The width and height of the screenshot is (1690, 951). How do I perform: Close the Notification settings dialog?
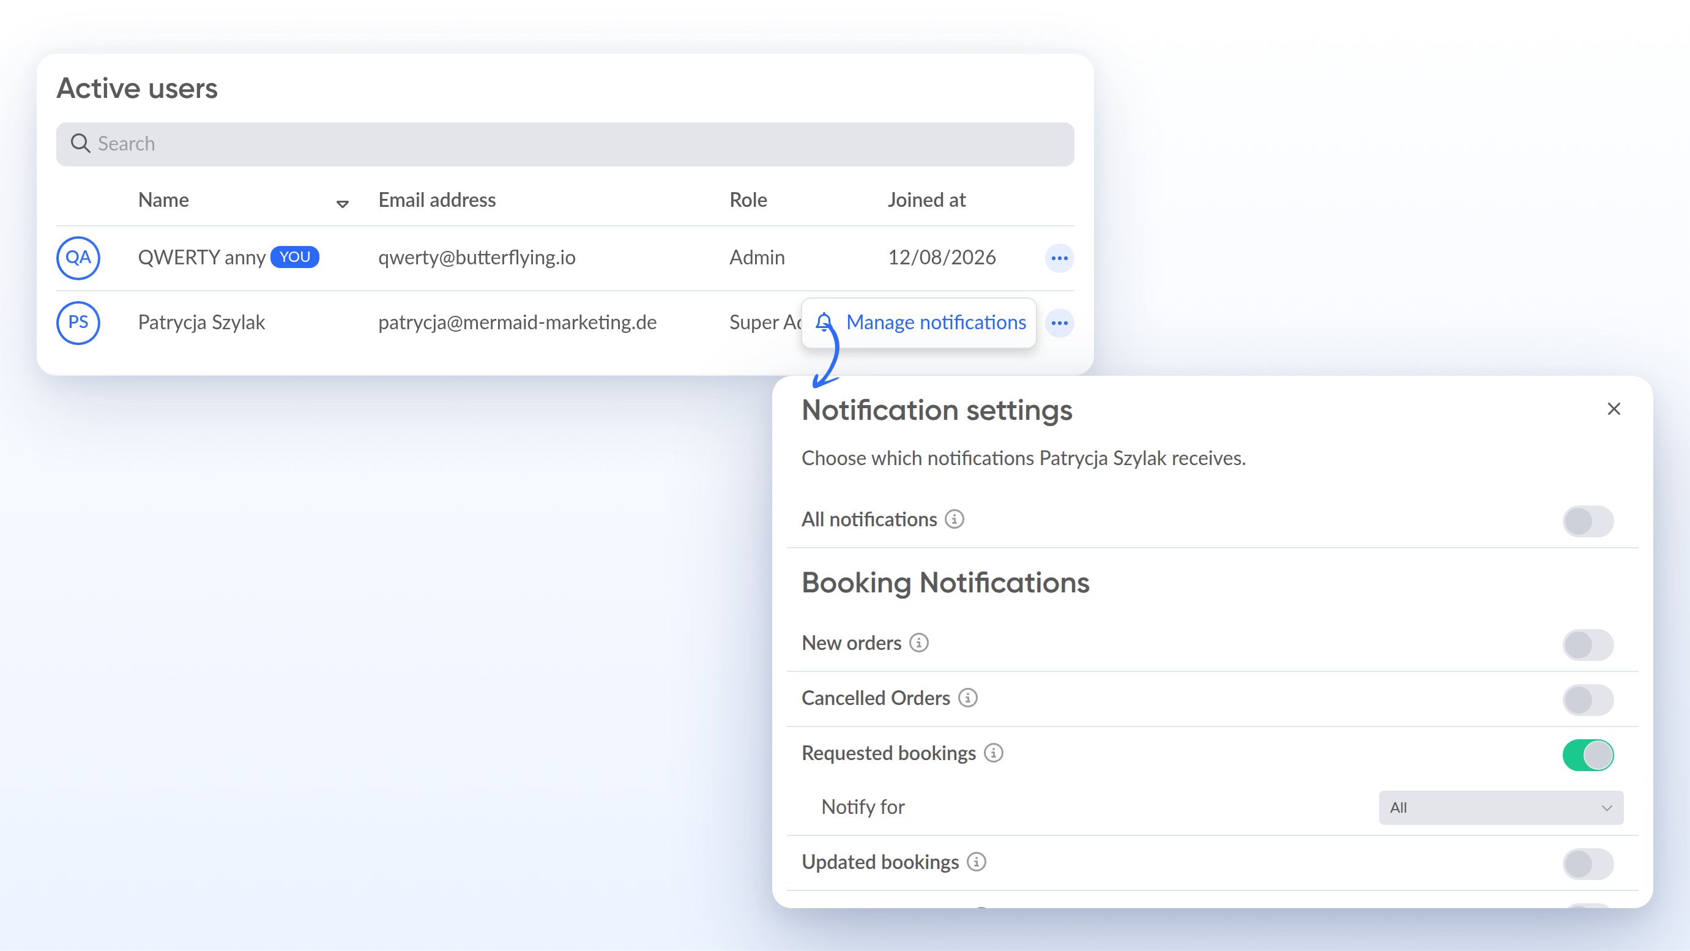click(1614, 409)
